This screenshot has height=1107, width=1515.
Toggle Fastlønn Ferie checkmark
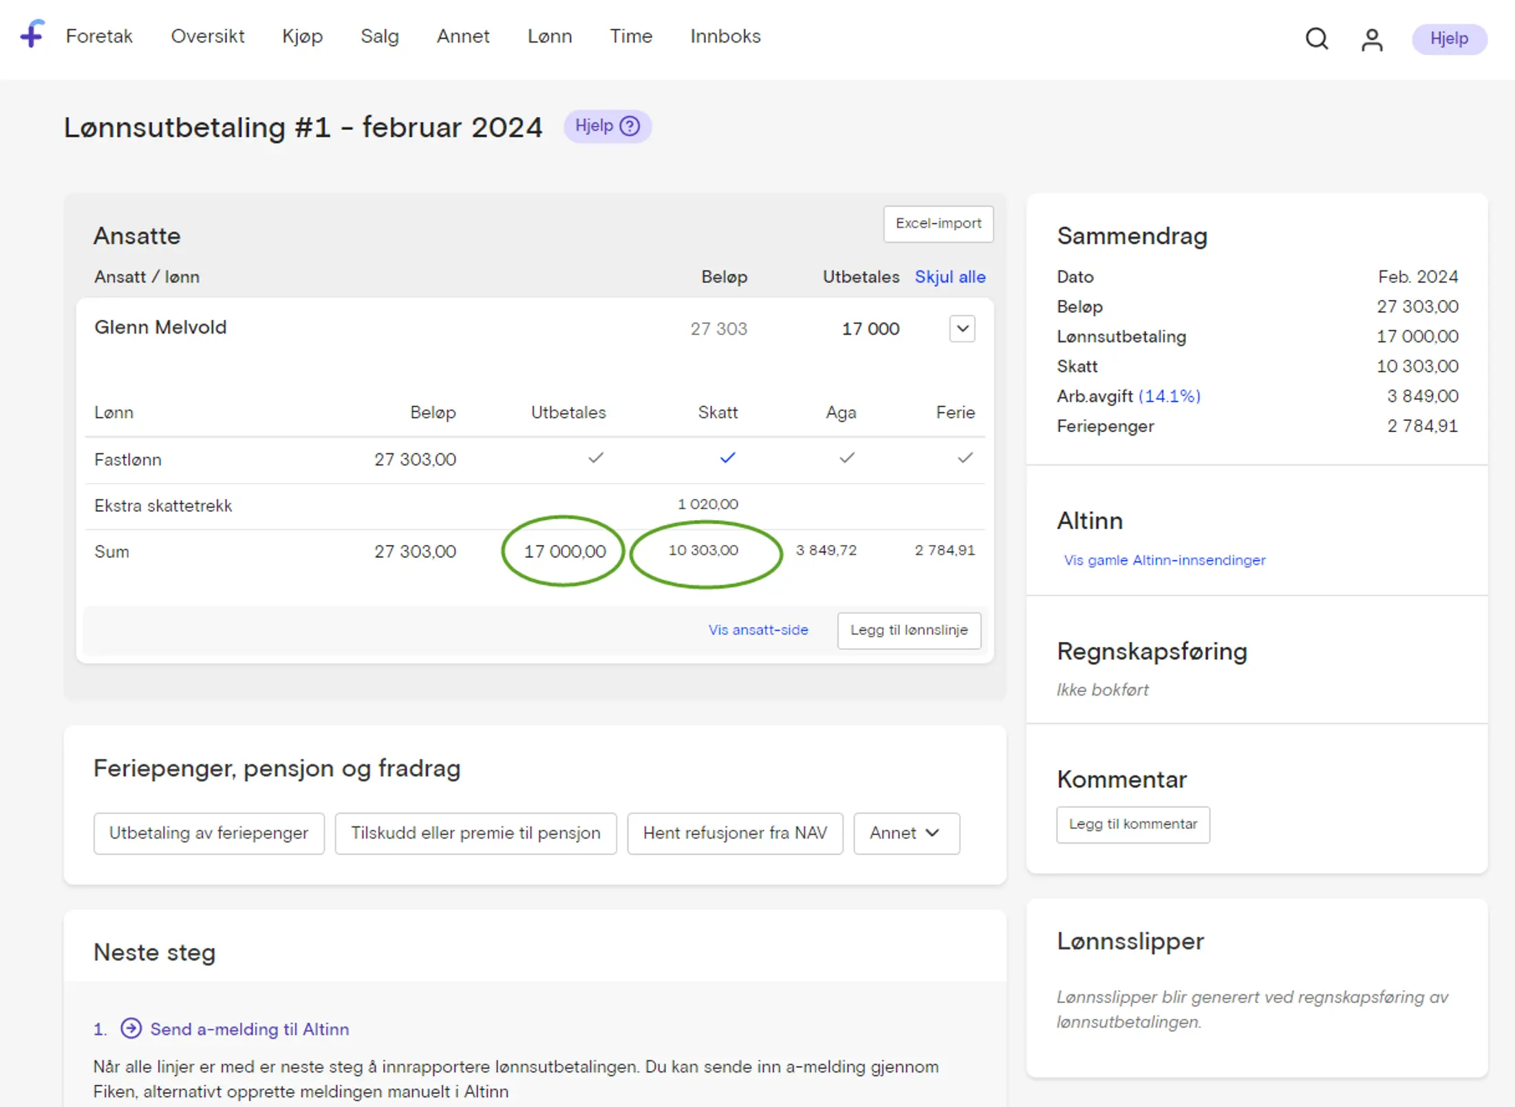pos(965,458)
